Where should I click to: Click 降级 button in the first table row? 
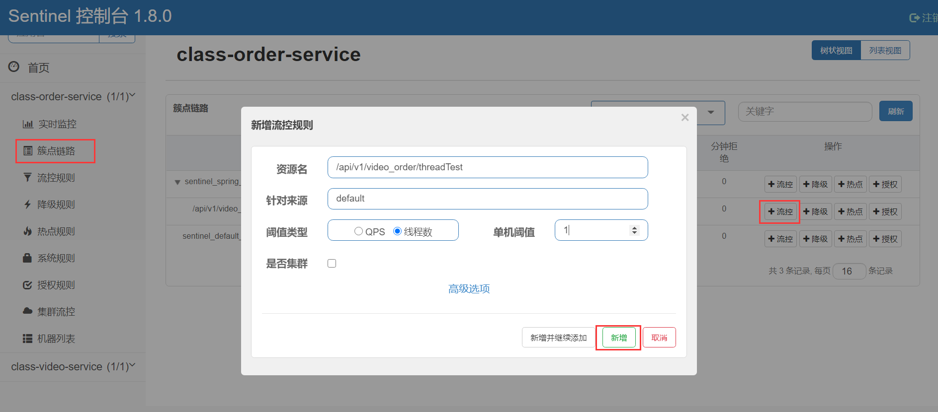815,184
